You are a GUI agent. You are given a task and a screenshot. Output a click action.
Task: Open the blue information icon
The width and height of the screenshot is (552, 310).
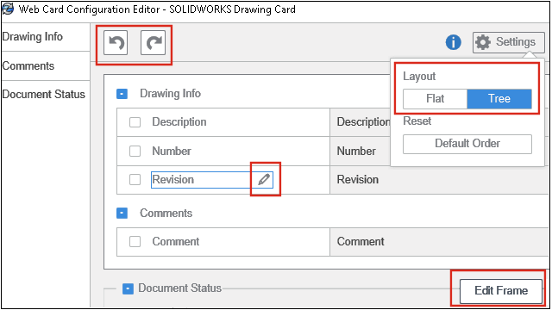point(453,42)
